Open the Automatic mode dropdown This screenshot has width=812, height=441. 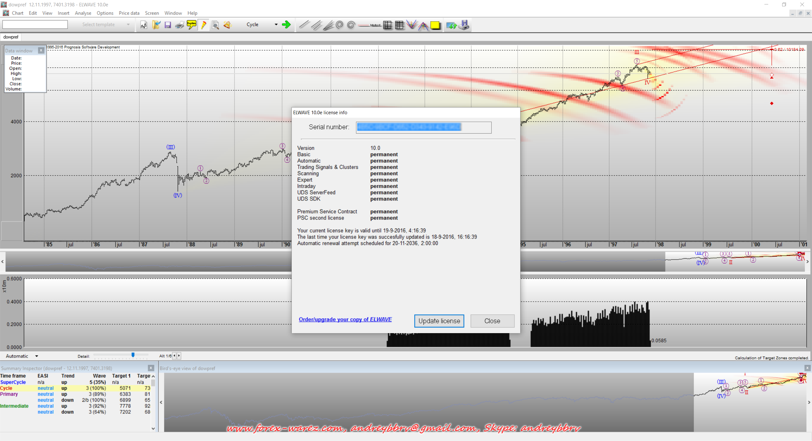click(36, 356)
